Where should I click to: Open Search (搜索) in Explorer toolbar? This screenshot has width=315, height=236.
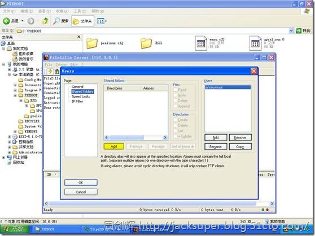61,21
